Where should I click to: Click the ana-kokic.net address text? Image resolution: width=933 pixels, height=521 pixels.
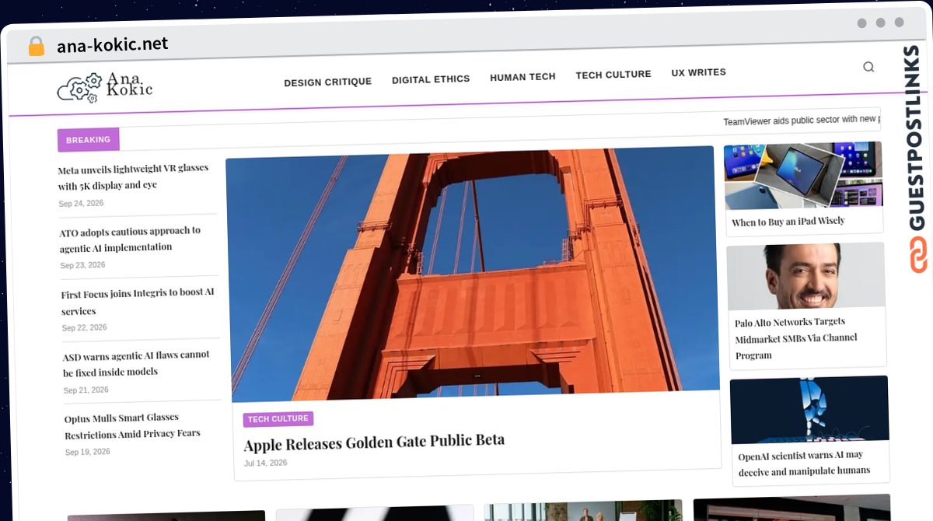tap(113, 44)
